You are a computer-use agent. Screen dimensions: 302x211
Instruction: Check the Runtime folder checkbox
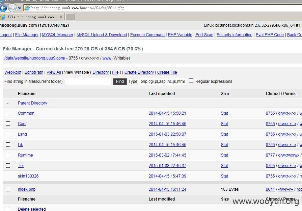(8, 155)
